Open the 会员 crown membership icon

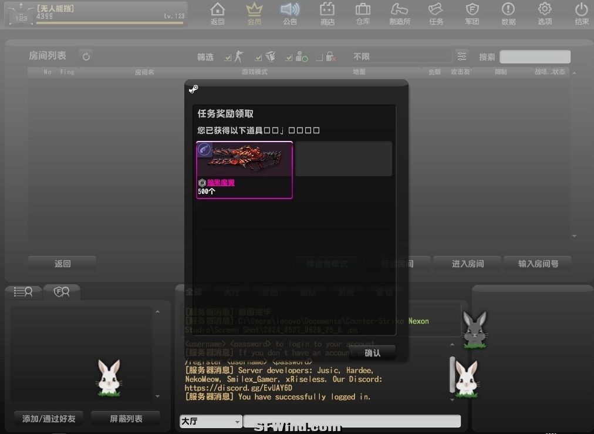(254, 14)
